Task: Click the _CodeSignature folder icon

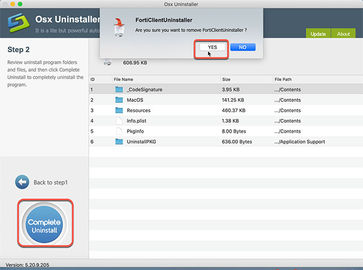Action: (x=119, y=90)
